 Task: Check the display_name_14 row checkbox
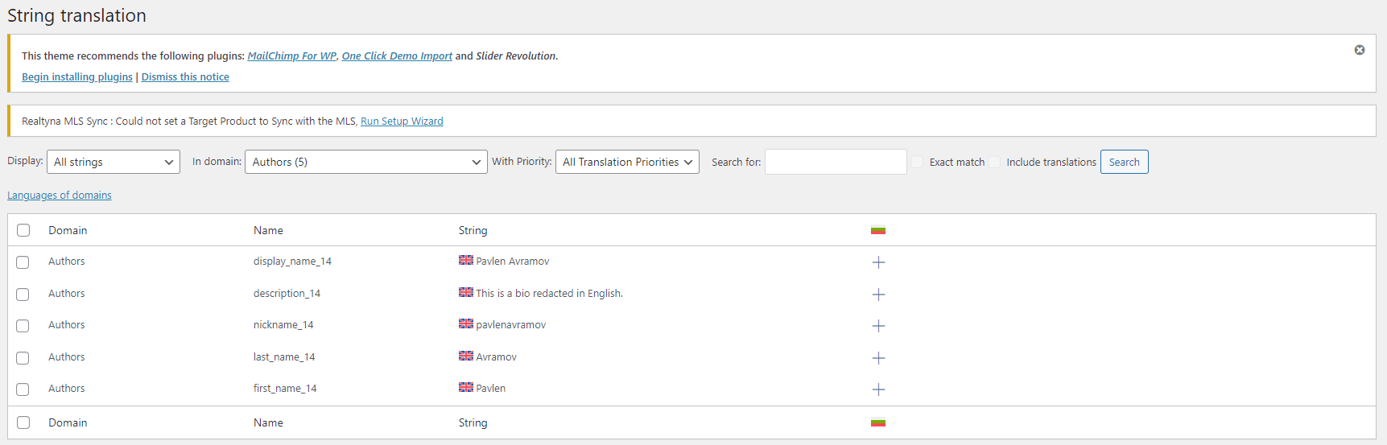(23, 262)
